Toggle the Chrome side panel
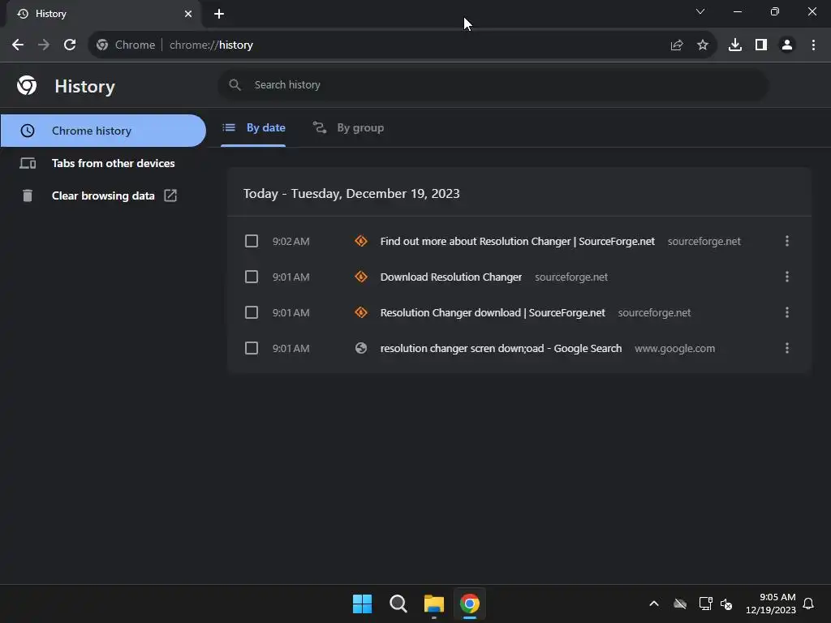Image resolution: width=831 pixels, height=623 pixels. click(x=761, y=45)
